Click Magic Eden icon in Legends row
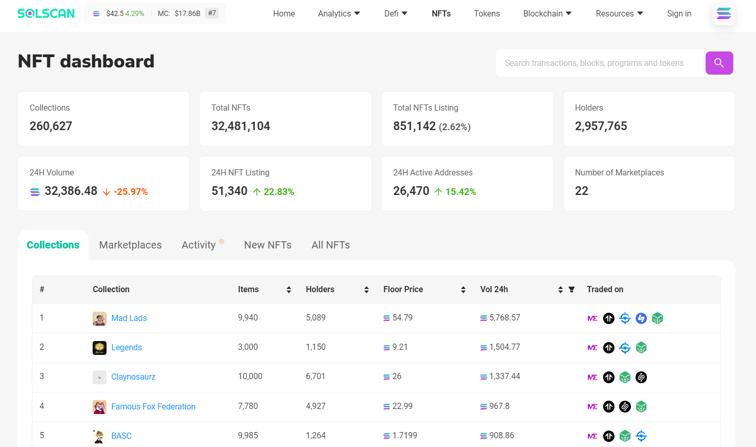This screenshot has height=447, width=756. tap(592, 348)
